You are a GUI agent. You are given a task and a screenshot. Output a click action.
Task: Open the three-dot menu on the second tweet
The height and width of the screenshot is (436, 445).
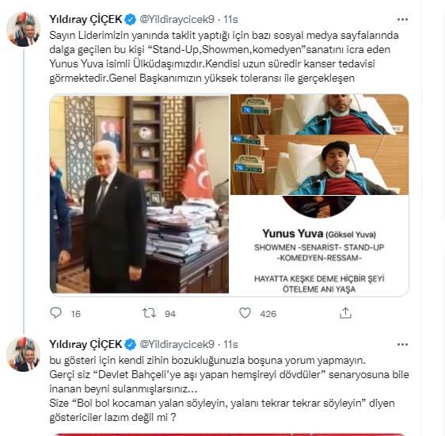pyautogui.click(x=402, y=345)
